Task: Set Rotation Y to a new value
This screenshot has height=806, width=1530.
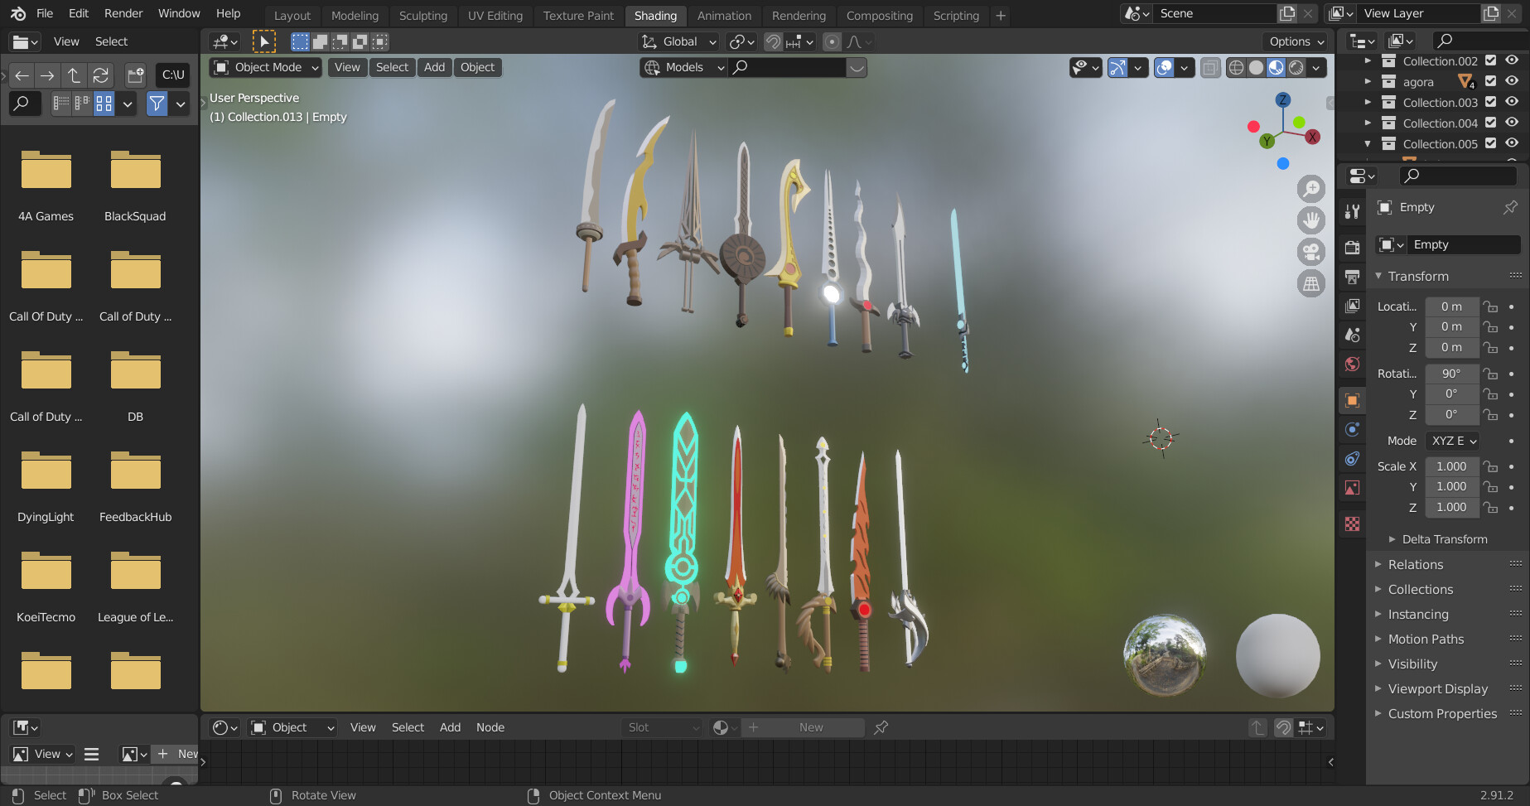Action: (x=1451, y=394)
